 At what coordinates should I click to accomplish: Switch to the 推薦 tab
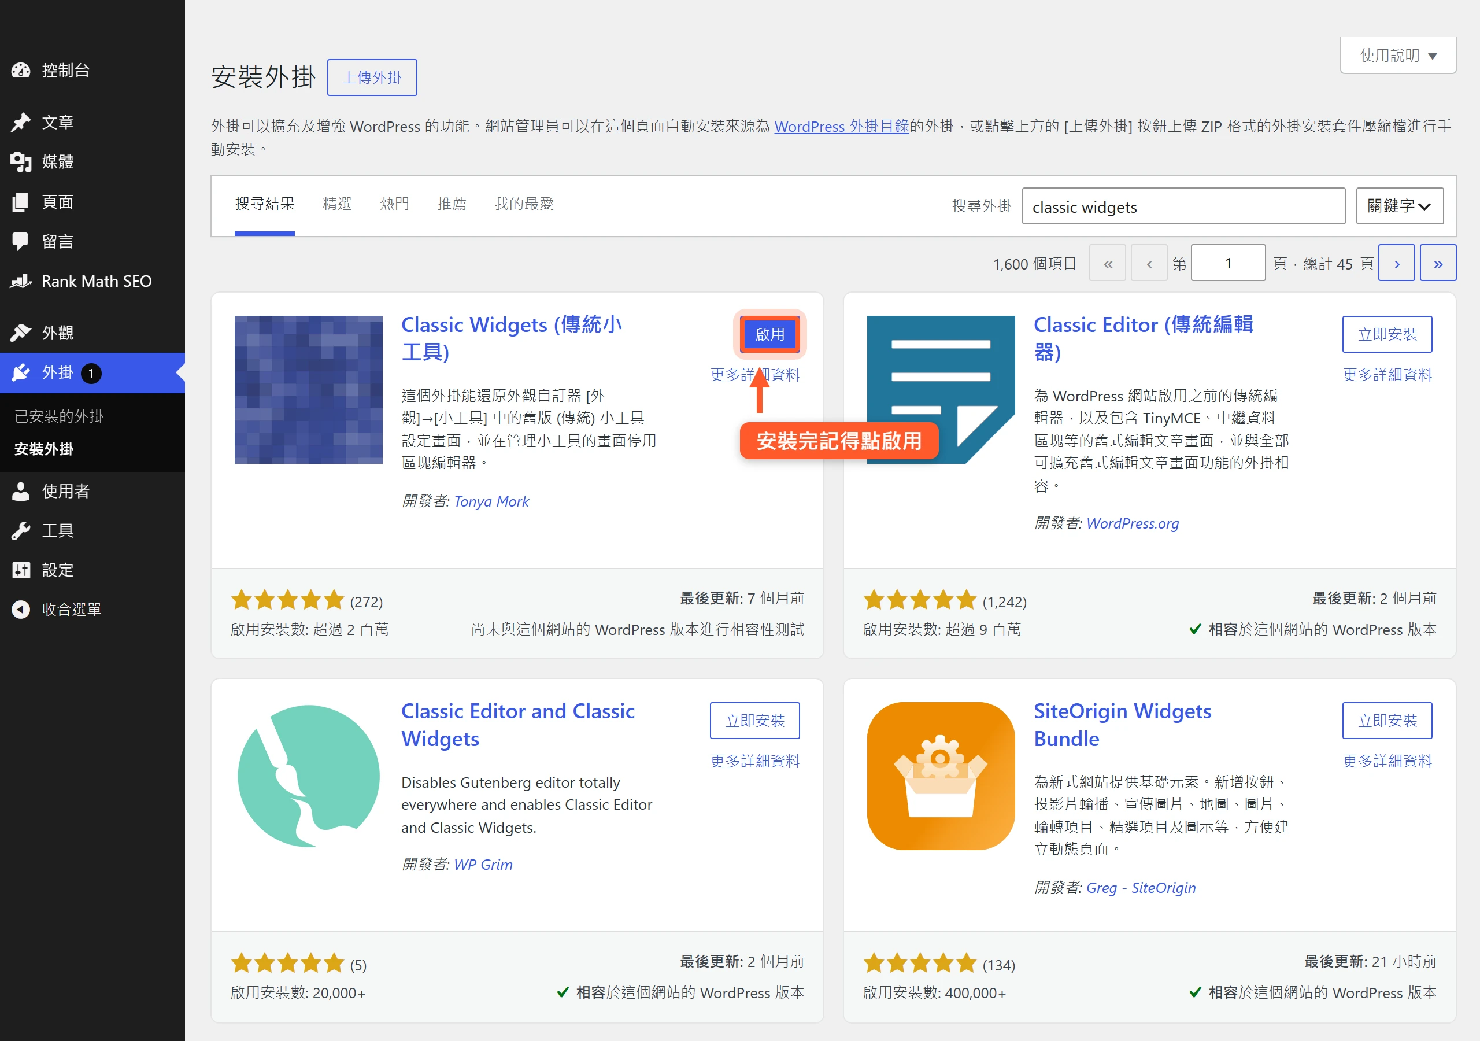coord(451,205)
